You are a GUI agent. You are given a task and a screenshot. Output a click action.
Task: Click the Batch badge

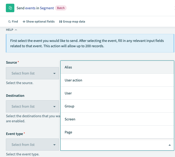click(61, 8)
